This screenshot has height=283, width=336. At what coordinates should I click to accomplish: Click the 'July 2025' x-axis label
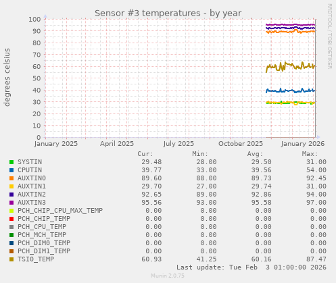[x=178, y=144]
